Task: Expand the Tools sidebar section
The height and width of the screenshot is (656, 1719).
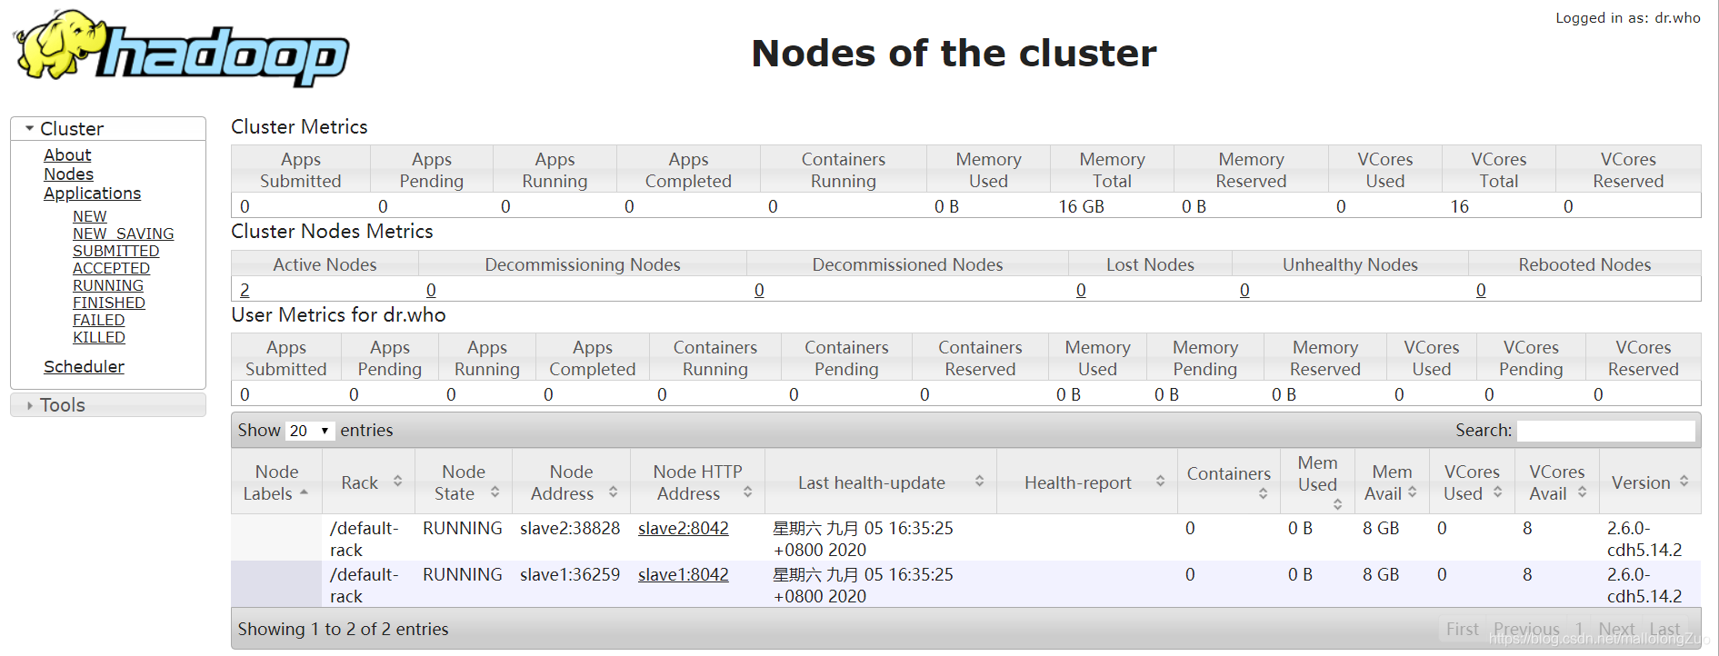Action: (x=108, y=405)
